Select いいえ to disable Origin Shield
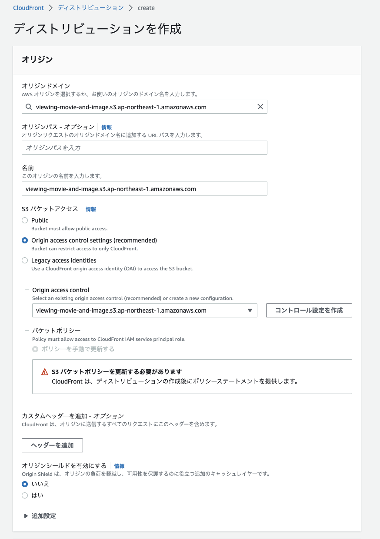380x539 pixels. [25, 484]
